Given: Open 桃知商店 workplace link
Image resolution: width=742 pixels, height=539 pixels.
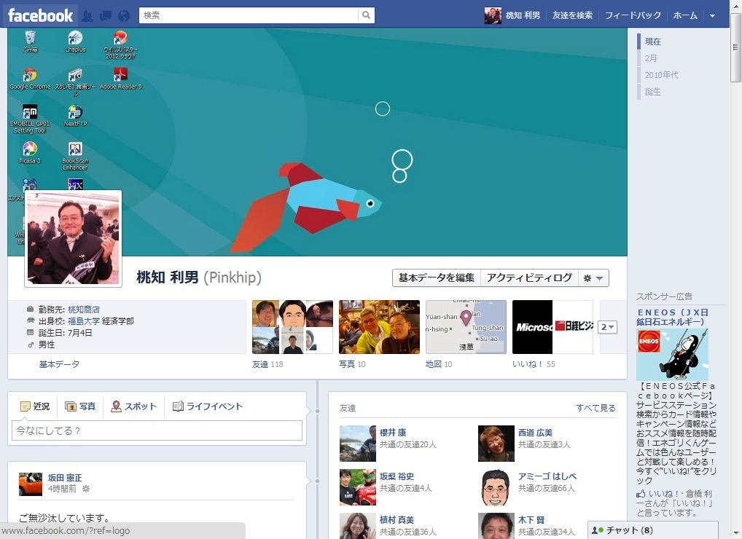Looking at the screenshot, I should [84, 310].
